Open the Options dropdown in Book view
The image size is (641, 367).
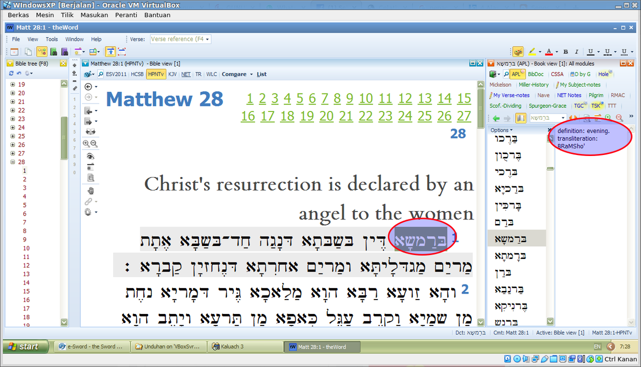point(501,130)
